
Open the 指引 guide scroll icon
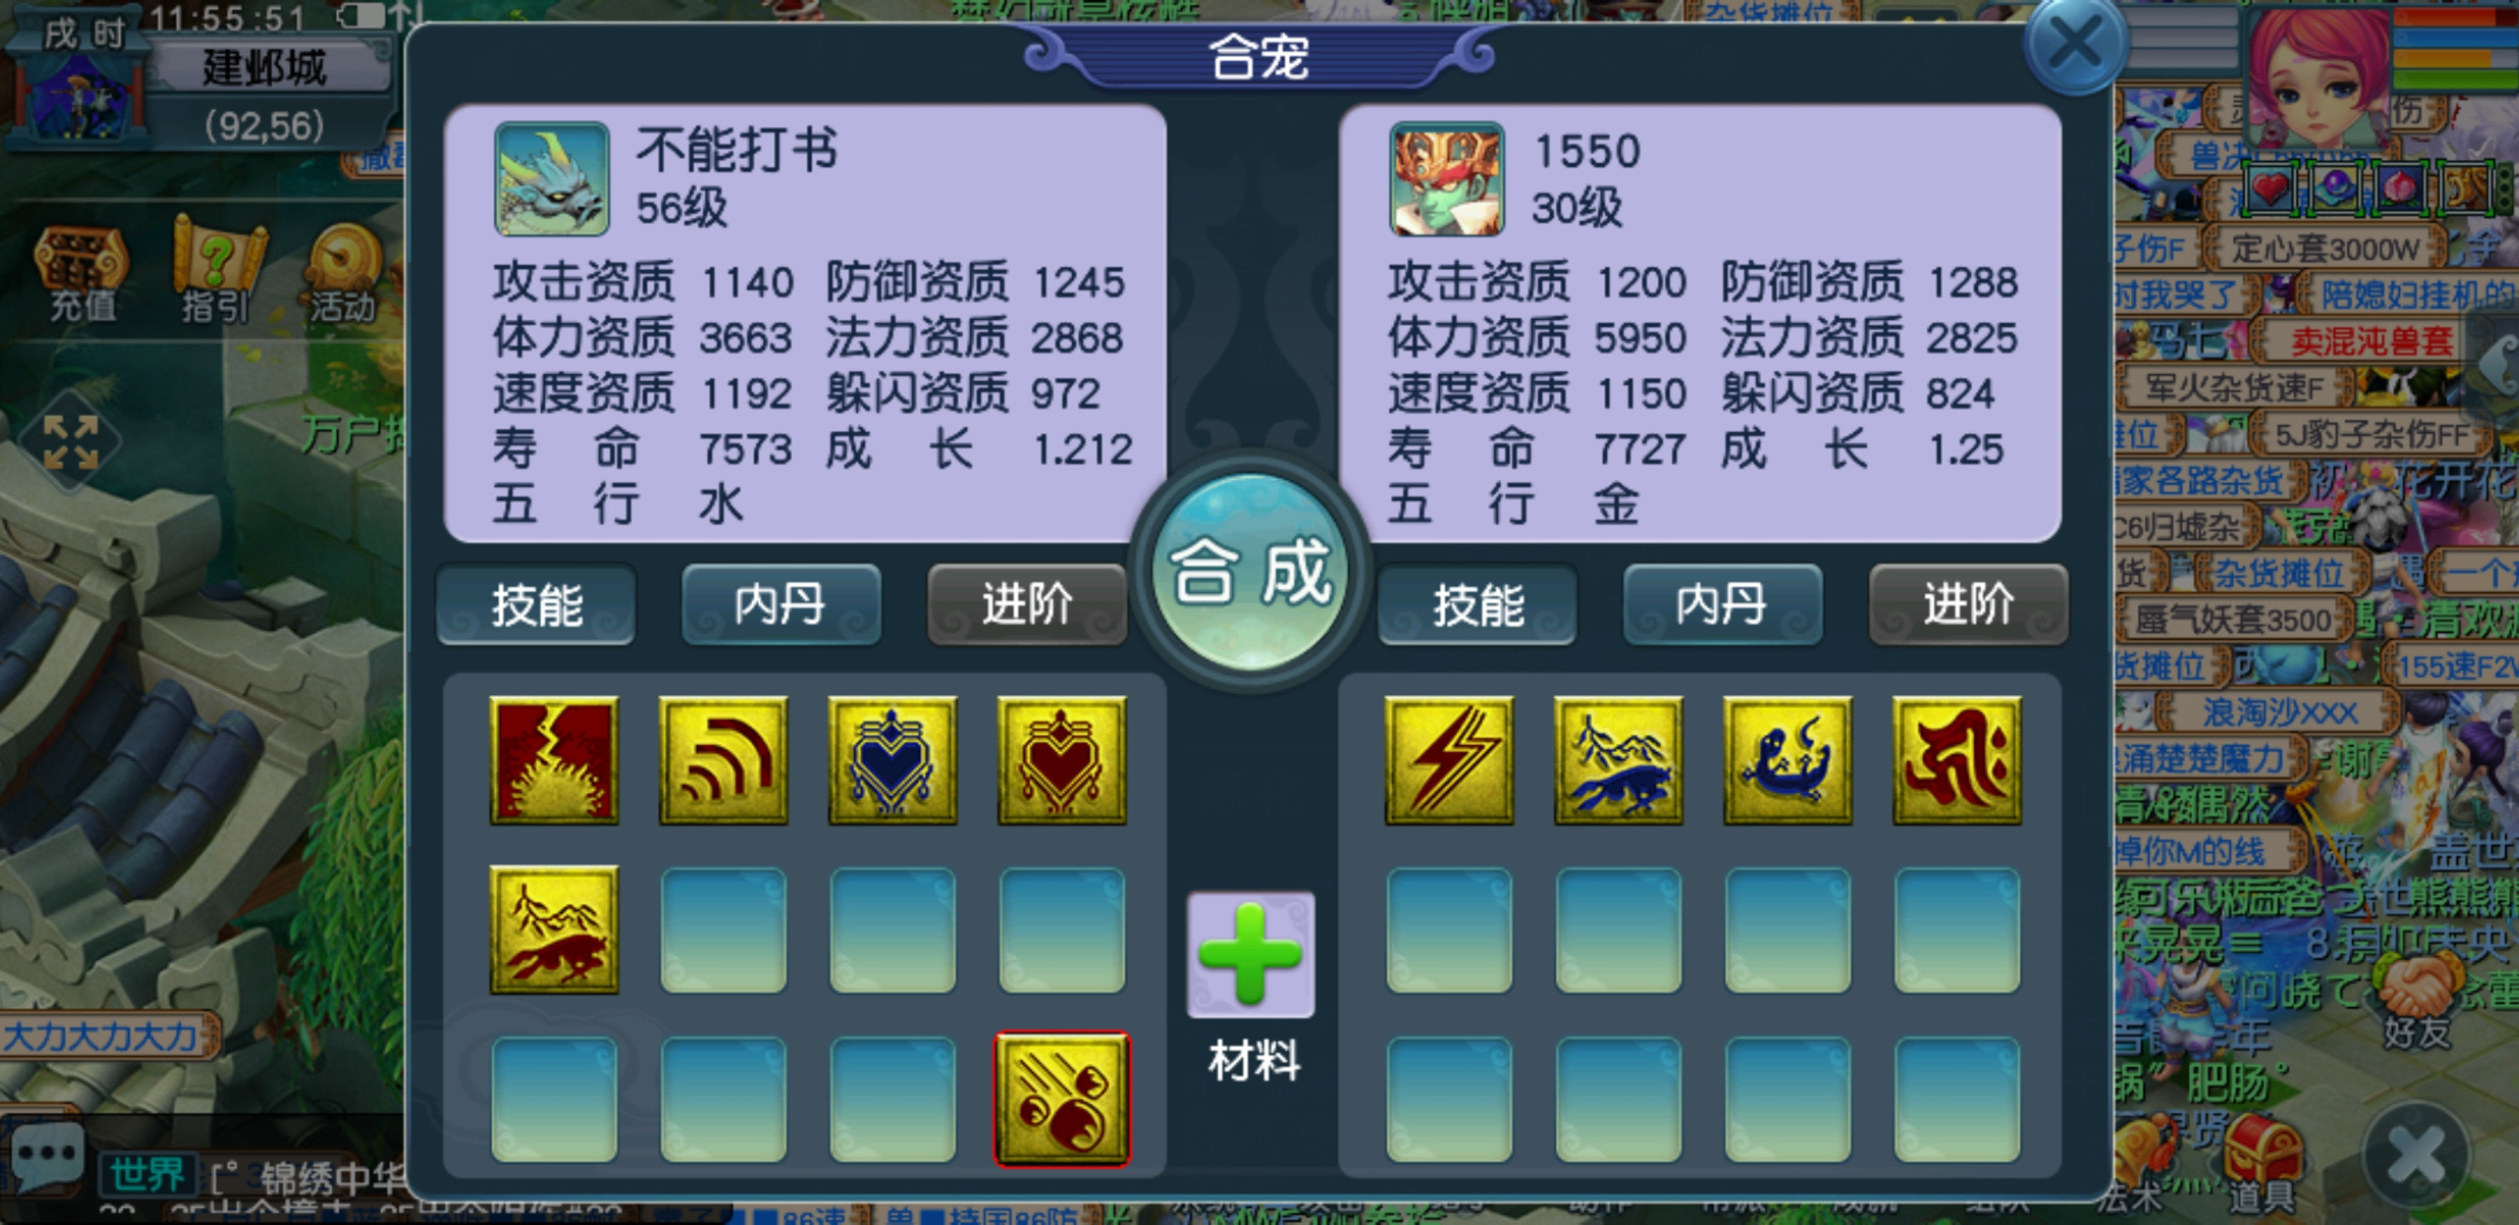[216, 270]
